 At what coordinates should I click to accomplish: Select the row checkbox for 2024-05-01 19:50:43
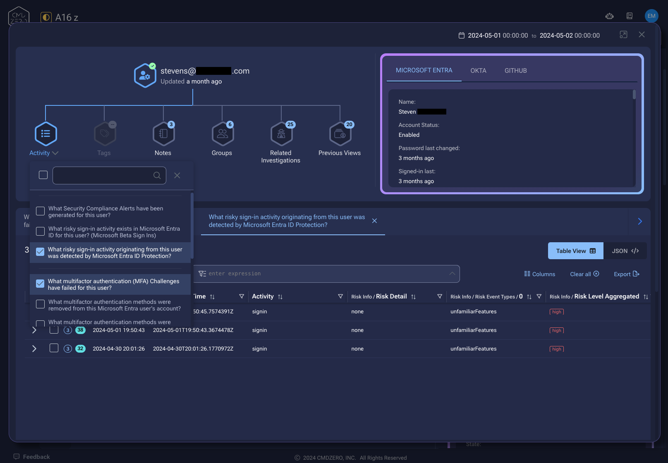(54, 329)
